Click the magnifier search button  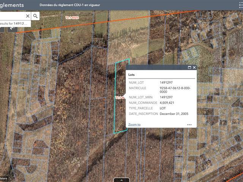(35, 16)
